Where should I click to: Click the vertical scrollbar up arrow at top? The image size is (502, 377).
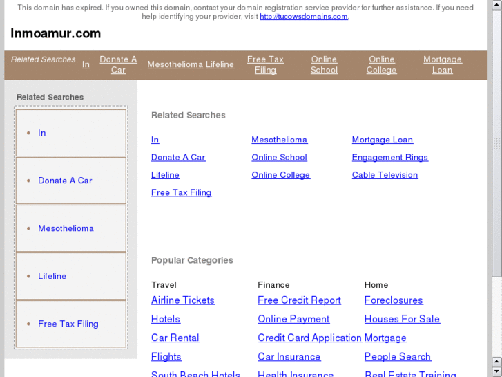(497, 5)
